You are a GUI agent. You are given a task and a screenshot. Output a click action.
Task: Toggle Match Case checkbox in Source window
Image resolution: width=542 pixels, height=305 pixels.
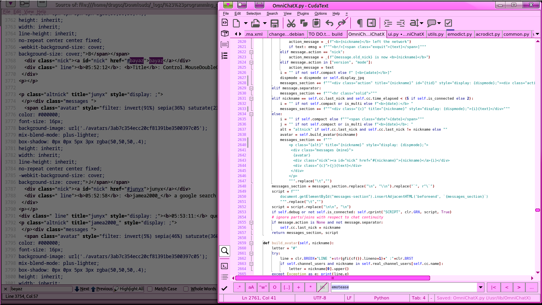[x=150, y=289]
